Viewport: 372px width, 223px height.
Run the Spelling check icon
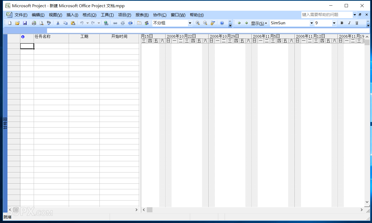click(x=49, y=23)
